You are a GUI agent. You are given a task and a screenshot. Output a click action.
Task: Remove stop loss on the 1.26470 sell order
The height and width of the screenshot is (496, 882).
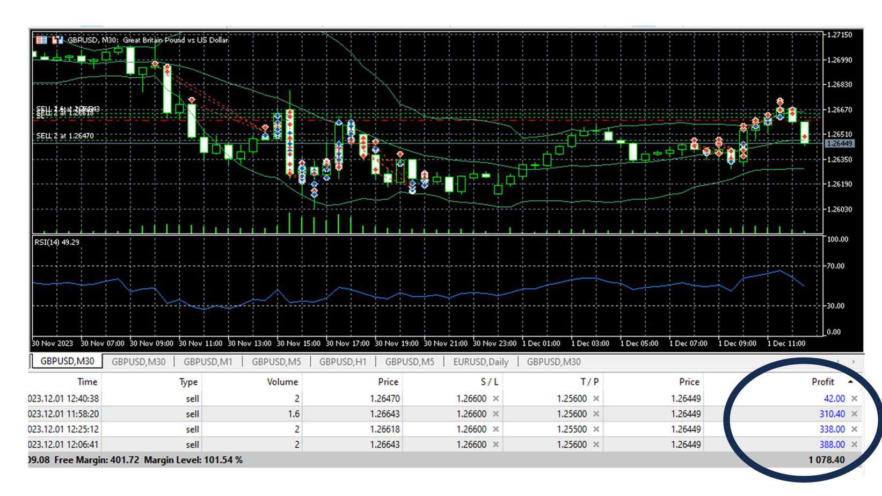click(x=495, y=399)
